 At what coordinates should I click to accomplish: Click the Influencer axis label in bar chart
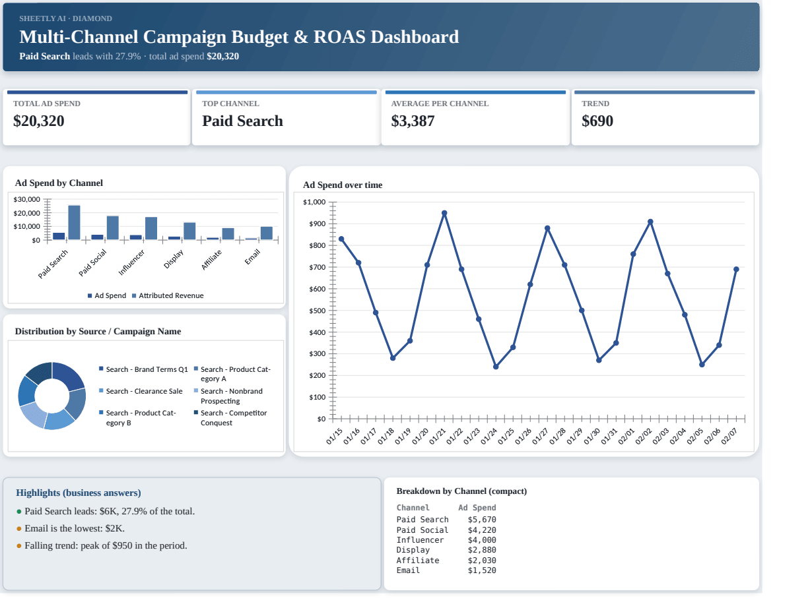point(132,263)
